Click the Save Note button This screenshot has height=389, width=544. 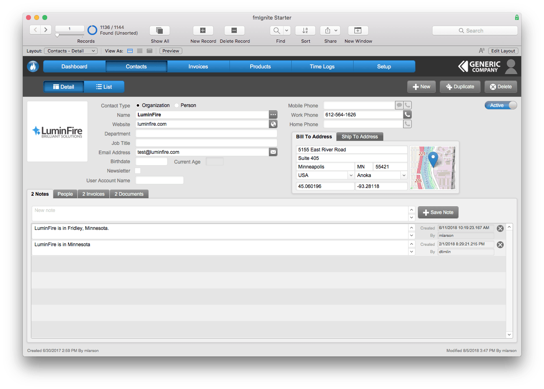(x=438, y=212)
